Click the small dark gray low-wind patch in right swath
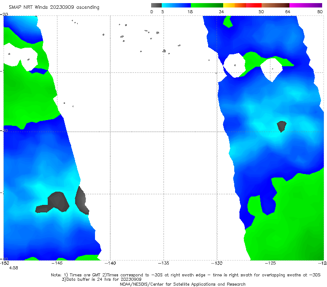The image size is (327, 287). pos(282,126)
